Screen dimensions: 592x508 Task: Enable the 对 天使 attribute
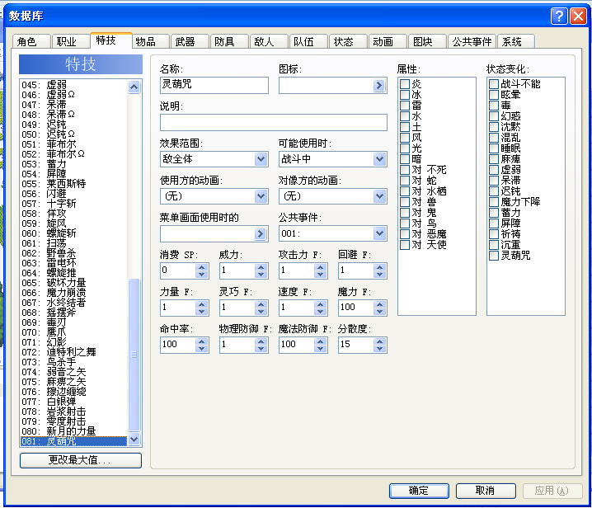[x=405, y=245]
